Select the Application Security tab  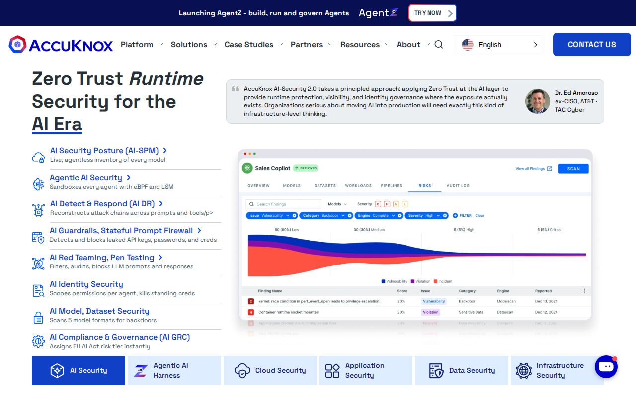pyautogui.click(x=366, y=371)
